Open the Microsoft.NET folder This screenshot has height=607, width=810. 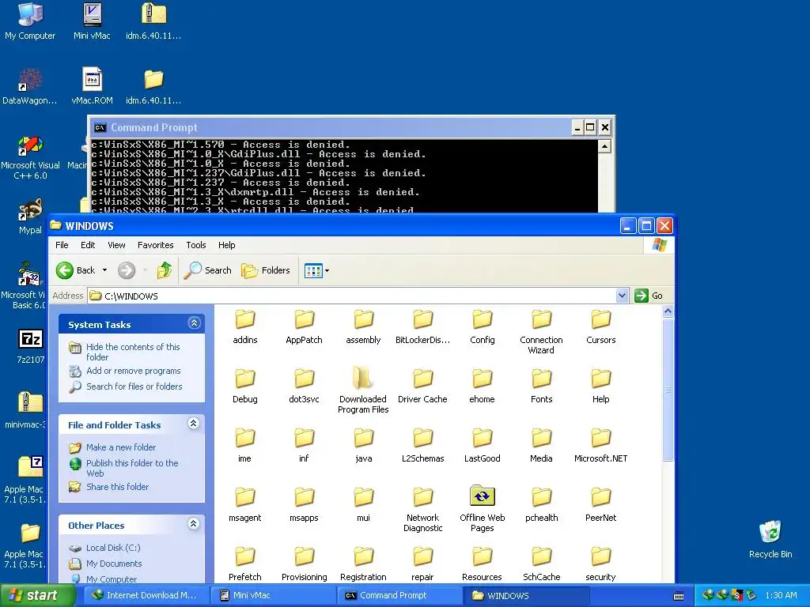pos(601,446)
